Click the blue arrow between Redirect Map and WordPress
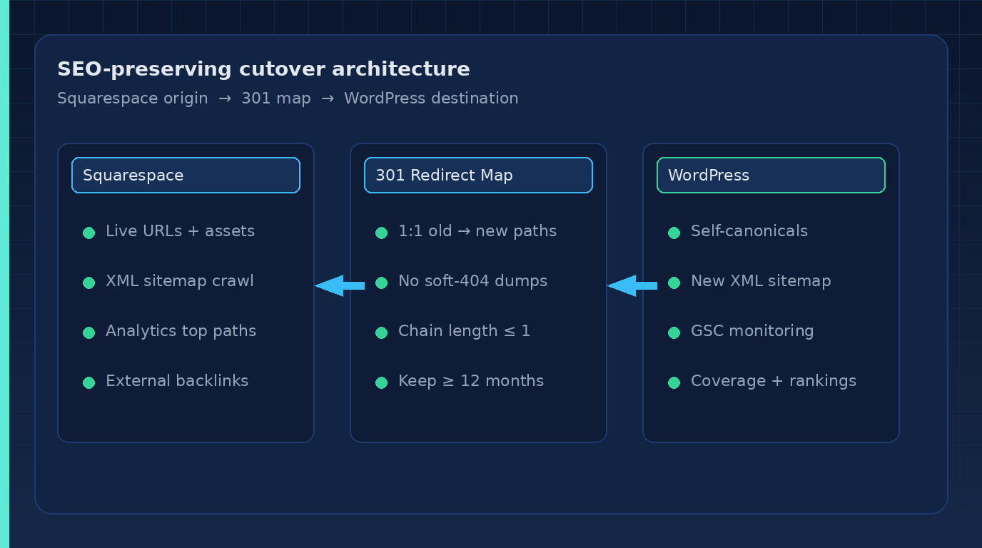Screen dimensions: 982x548 632,285
